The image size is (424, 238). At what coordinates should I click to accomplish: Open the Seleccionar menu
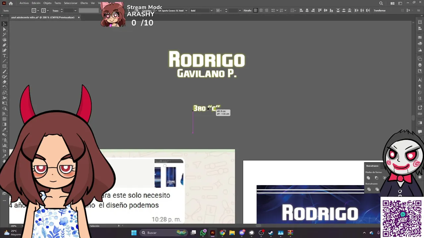[x=71, y=3]
